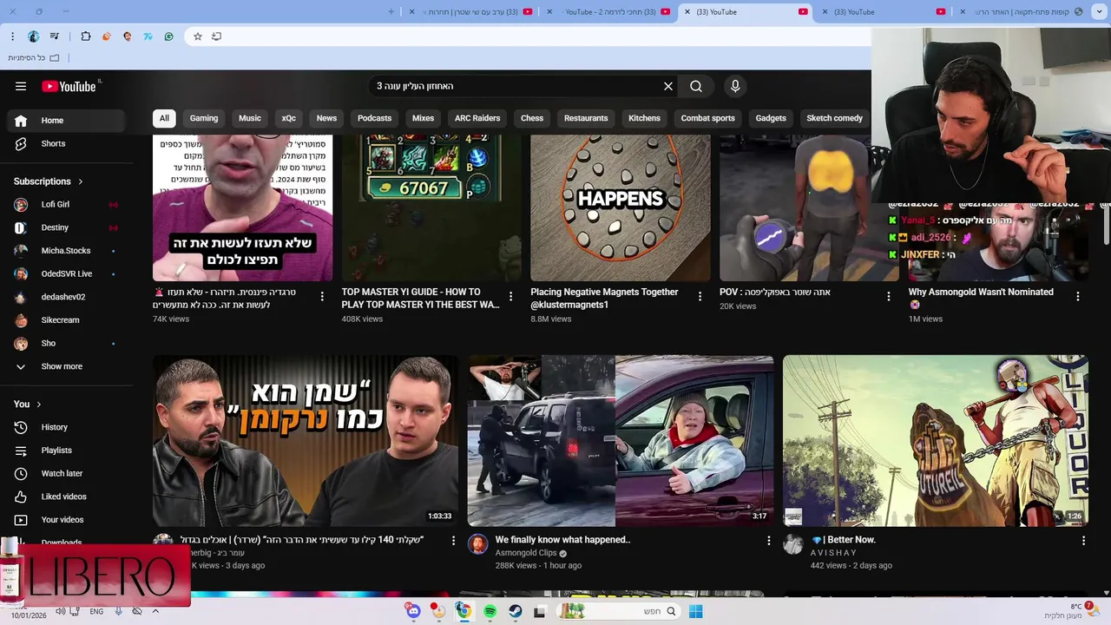This screenshot has height=625, width=1111.
Task: Select the Restaurants filter chip
Action: pos(586,118)
